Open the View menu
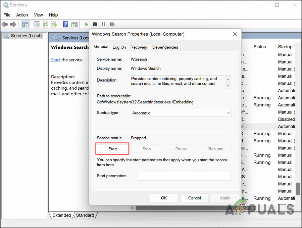302x228 pixels. 38,15
